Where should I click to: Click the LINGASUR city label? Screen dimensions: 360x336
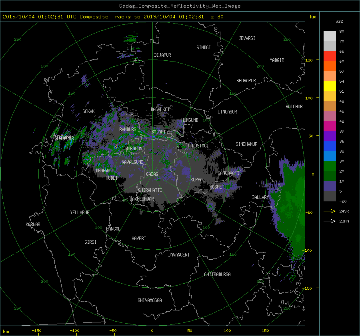(x=227, y=112)
